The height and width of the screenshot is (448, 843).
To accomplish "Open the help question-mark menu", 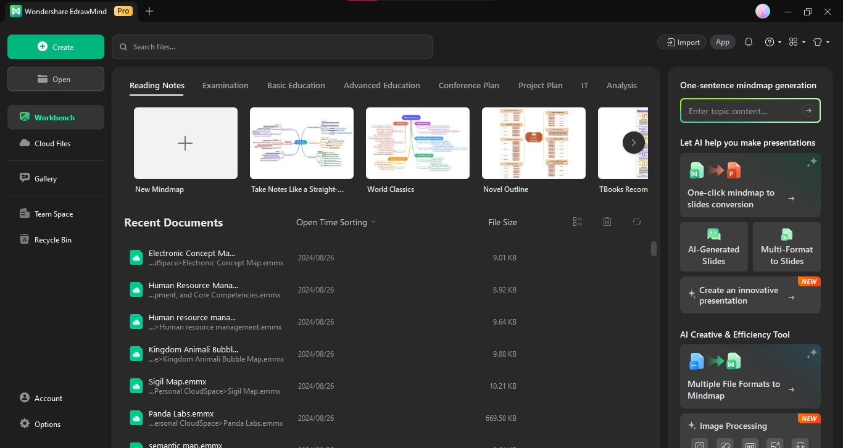I will [773, 42].
